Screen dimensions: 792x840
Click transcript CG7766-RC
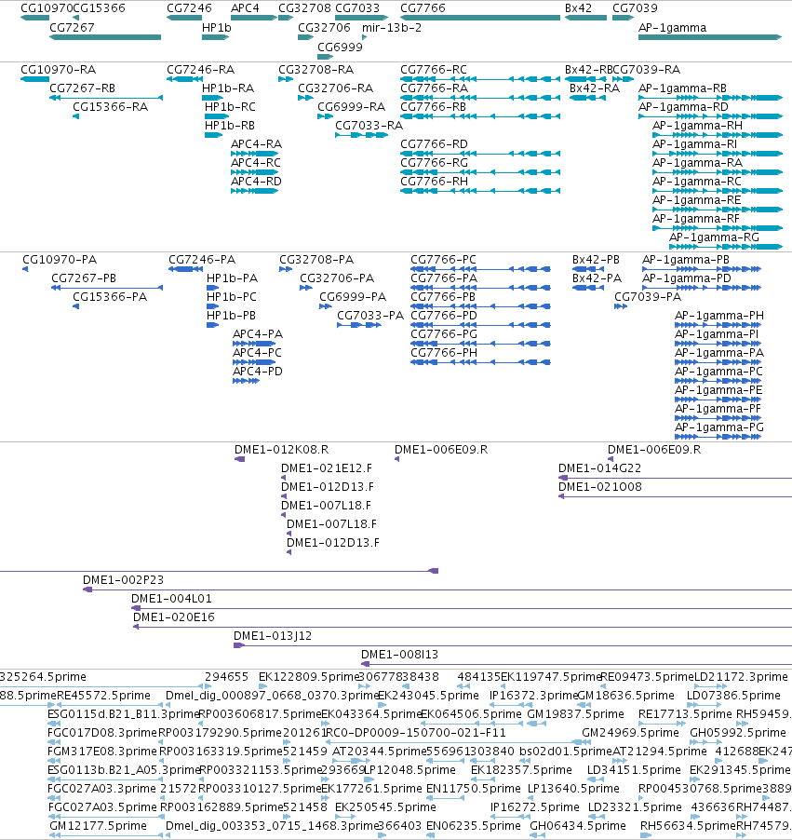(x=434, y=70)
